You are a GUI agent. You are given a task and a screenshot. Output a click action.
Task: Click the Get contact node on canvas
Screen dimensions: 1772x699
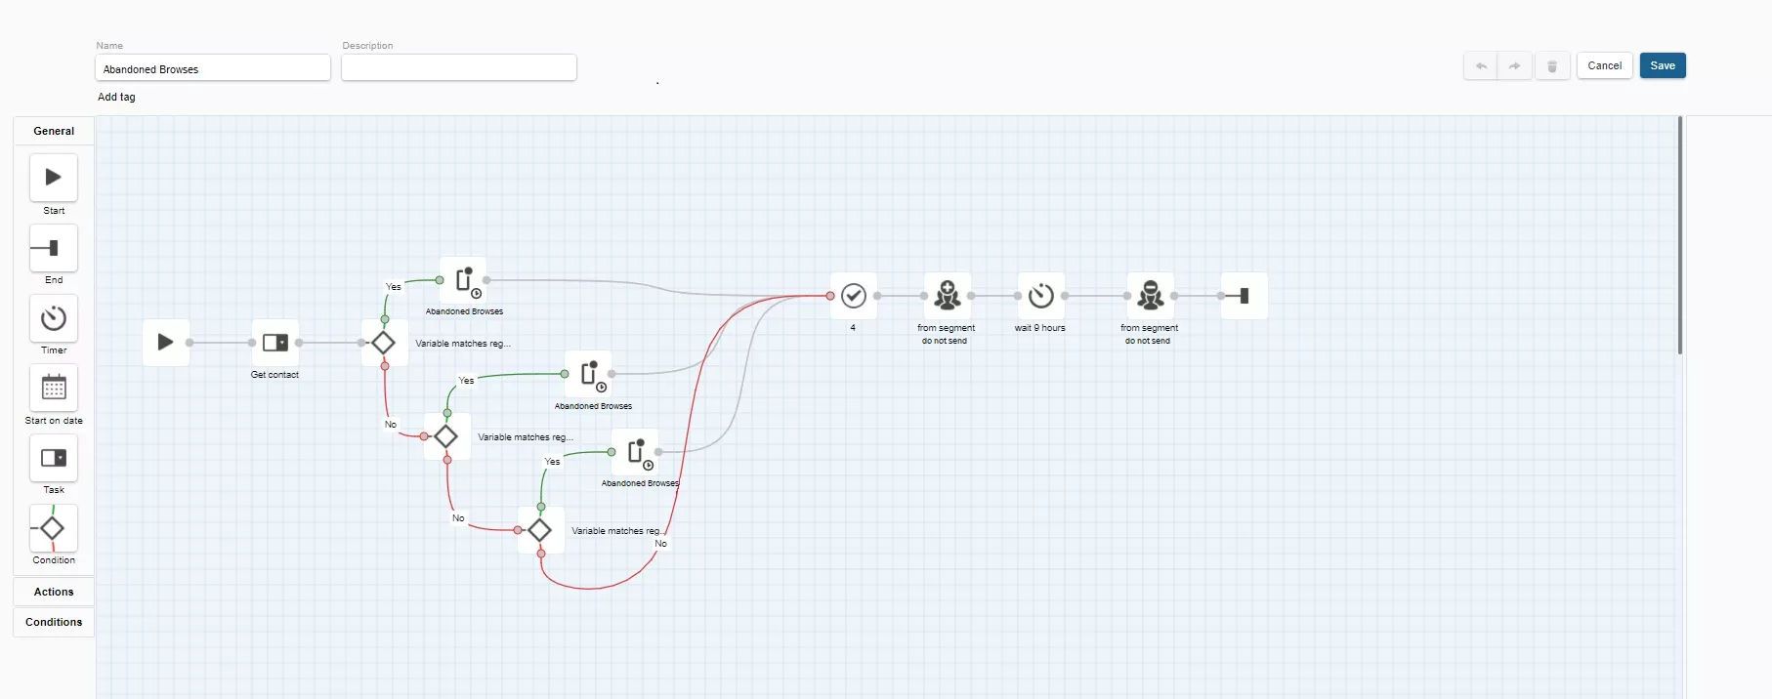point(275,343)
